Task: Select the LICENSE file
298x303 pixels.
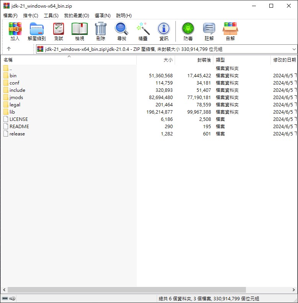Action: tap(18, 119)
